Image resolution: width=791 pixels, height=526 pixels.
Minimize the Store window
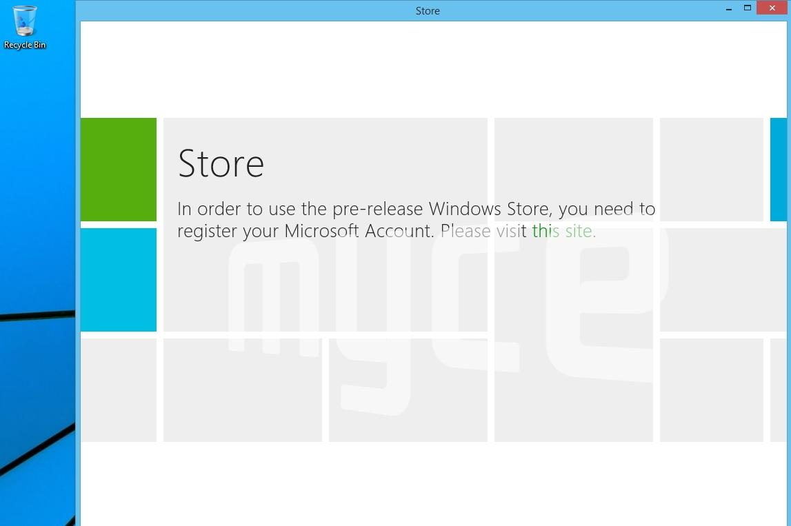click(x=728, y=8)
